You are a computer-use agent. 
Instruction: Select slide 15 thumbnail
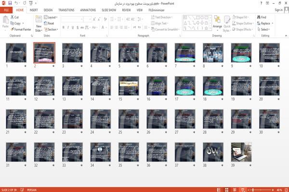[x=129, y=86]
